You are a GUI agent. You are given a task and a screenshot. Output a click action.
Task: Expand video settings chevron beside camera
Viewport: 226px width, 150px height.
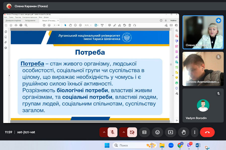click(124, 132)
